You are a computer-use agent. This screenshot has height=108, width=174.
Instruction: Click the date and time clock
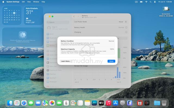(x=165, y=2)
